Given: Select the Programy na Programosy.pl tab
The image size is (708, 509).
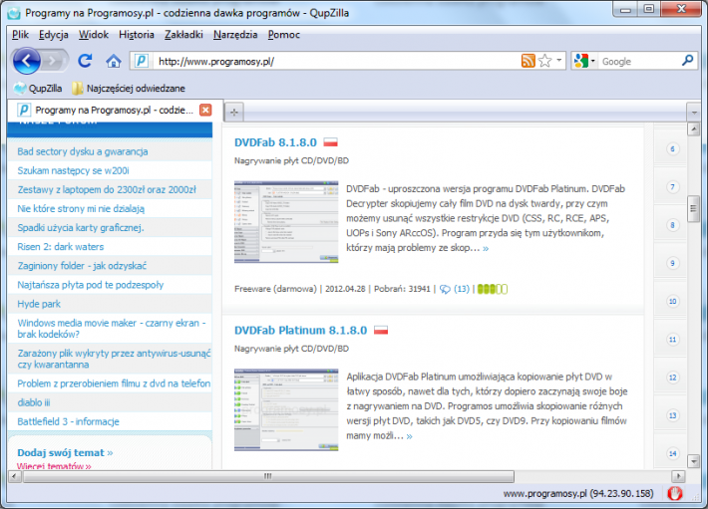Looking at the screenshot, I should click(x=115, y=110).
